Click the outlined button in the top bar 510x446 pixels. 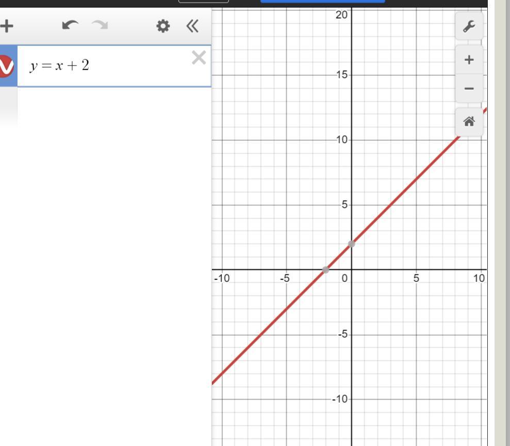tap(204, 2)
